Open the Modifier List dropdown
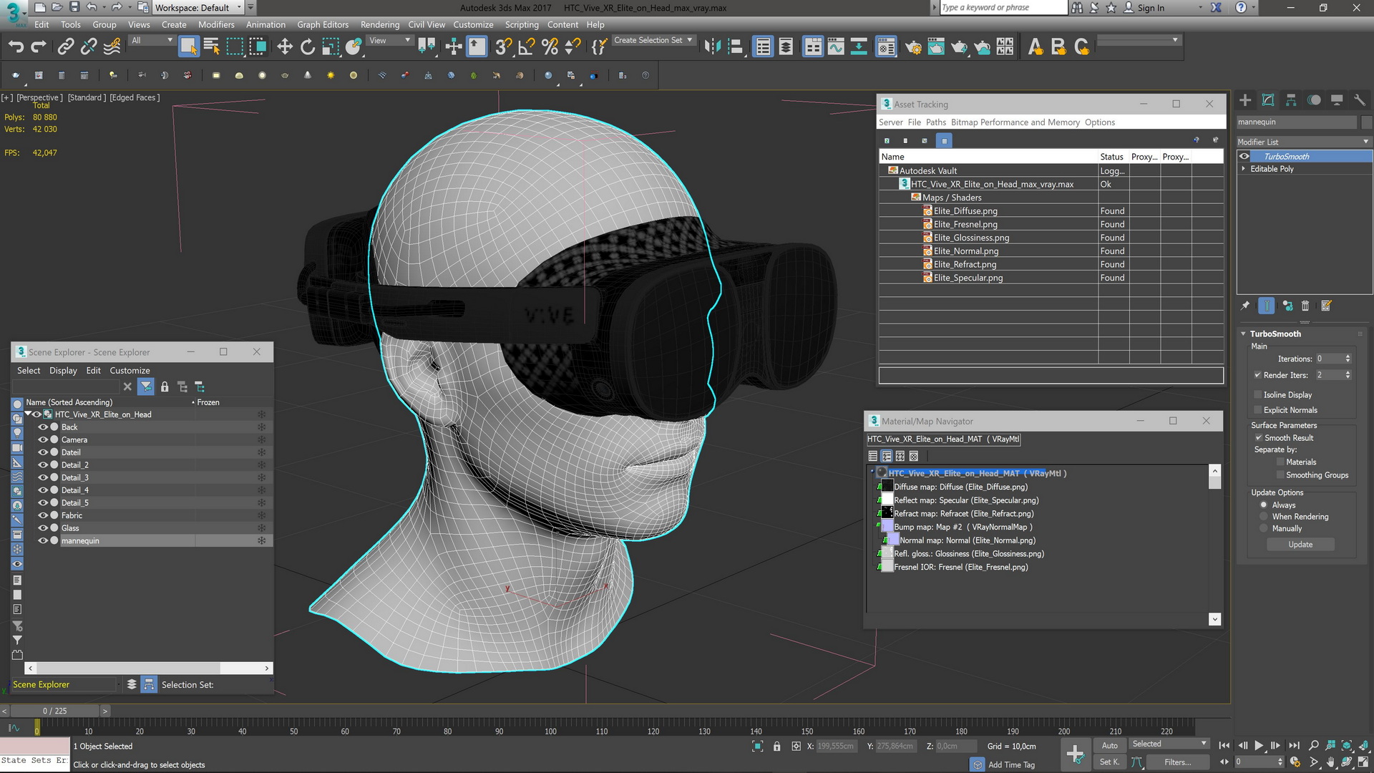Screen dimensions: 1374x773 click(x=1304, y=142)
